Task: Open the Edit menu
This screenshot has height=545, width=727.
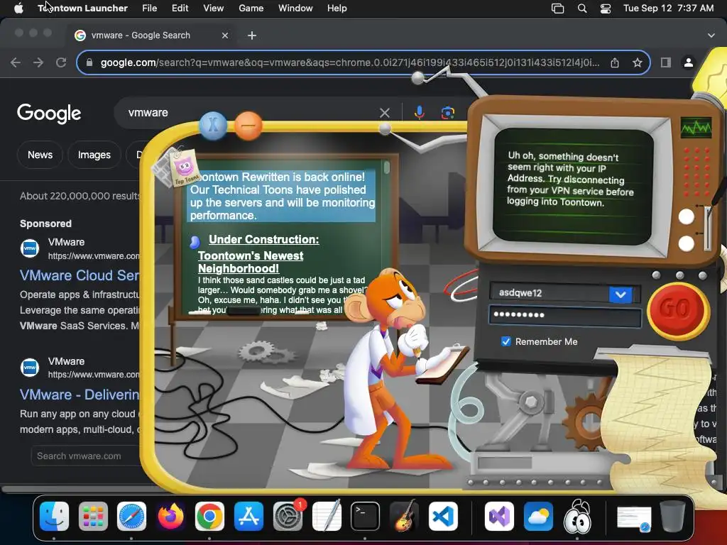Action: tap(180, 9)
